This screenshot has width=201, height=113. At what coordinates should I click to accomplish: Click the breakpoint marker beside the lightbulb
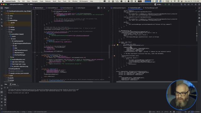click(x=114, y=45)
